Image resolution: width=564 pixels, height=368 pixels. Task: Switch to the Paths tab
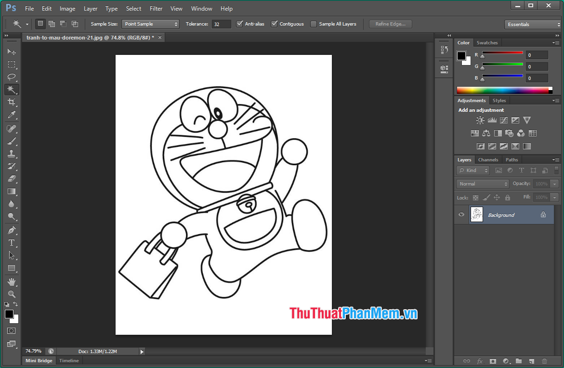[x=512, y=160]
